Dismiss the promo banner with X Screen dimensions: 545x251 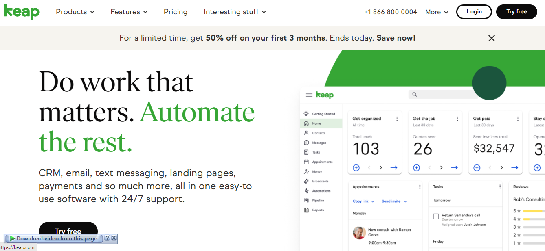[x=492, y=38]
